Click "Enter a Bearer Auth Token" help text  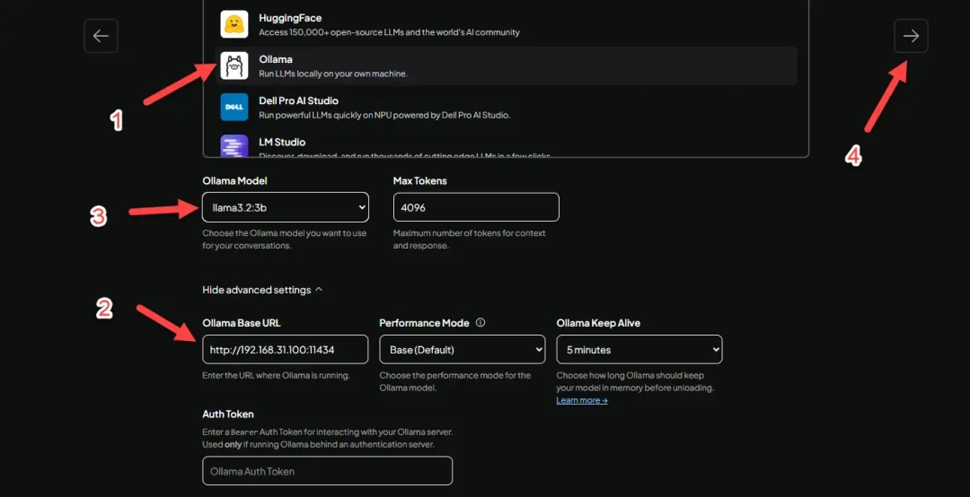pyautogui.click(x=327, y=439)
